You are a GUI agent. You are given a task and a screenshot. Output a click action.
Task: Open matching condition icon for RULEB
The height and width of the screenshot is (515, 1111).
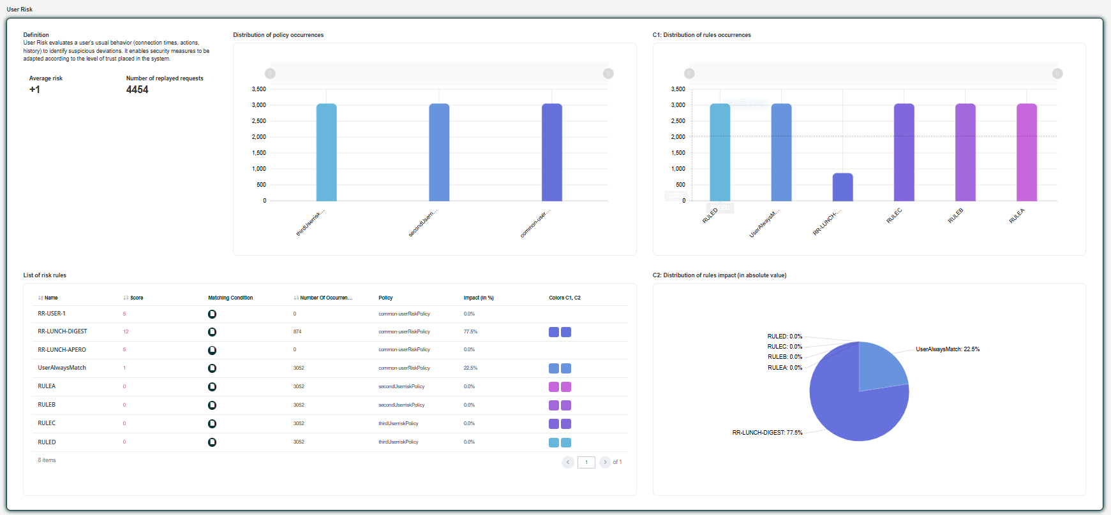pyautogui.click(x=212, y=405)
